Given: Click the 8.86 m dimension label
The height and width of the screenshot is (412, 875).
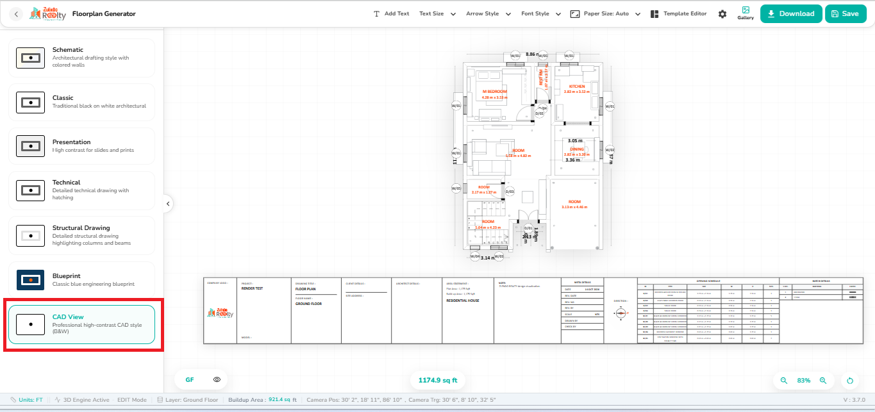Looking at the screenshot, I should coord(531,54).
